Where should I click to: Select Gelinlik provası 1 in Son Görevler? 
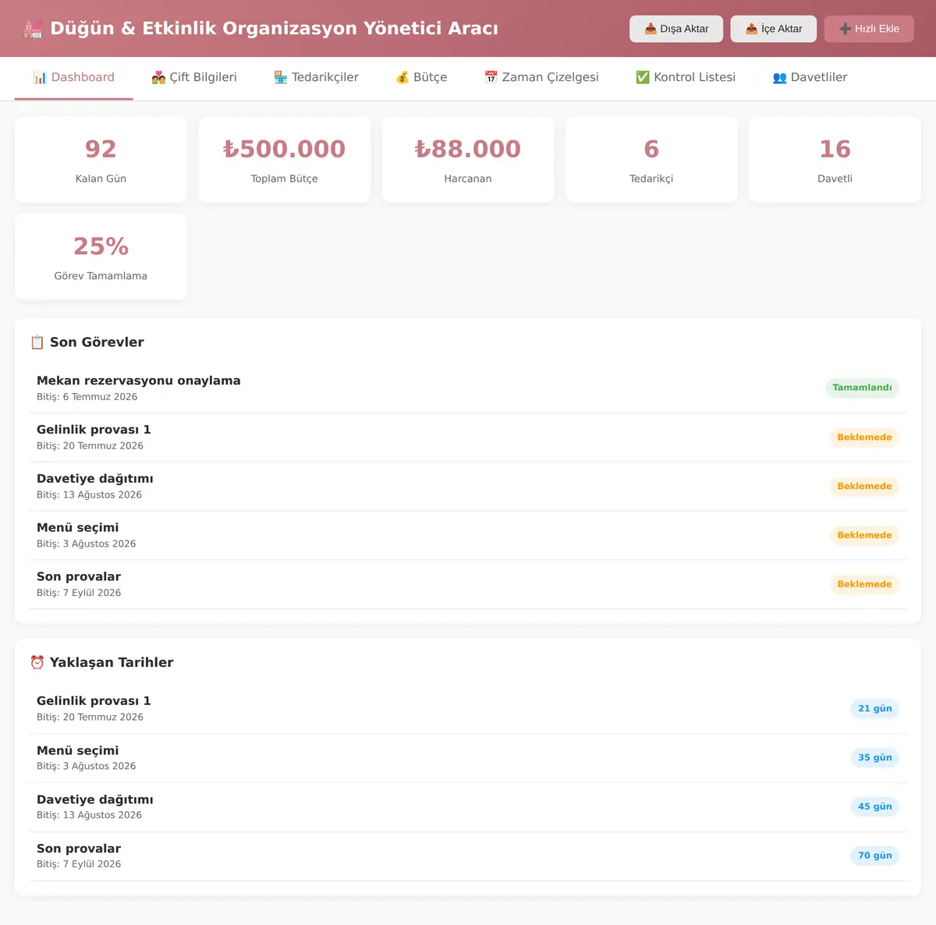[468, 438]
